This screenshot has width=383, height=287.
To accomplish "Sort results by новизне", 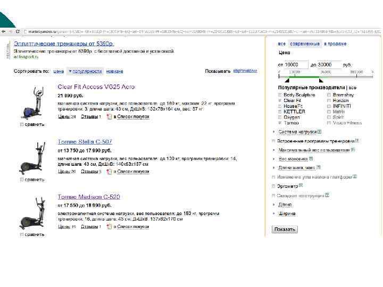I will point(114,71).
